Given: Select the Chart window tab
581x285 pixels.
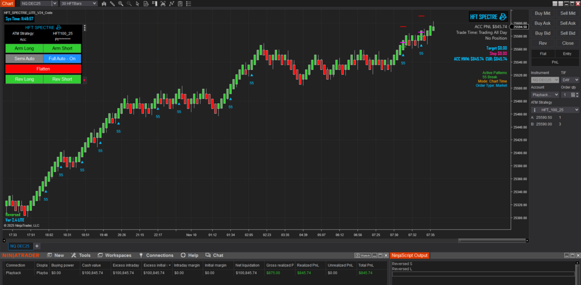Looking at the screenshot, I should (8, 3).
